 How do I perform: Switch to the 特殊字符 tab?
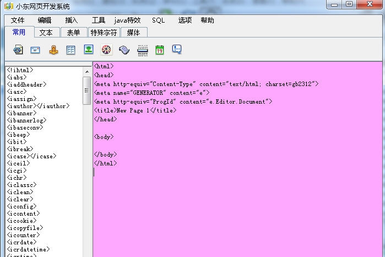pos(104,33)
